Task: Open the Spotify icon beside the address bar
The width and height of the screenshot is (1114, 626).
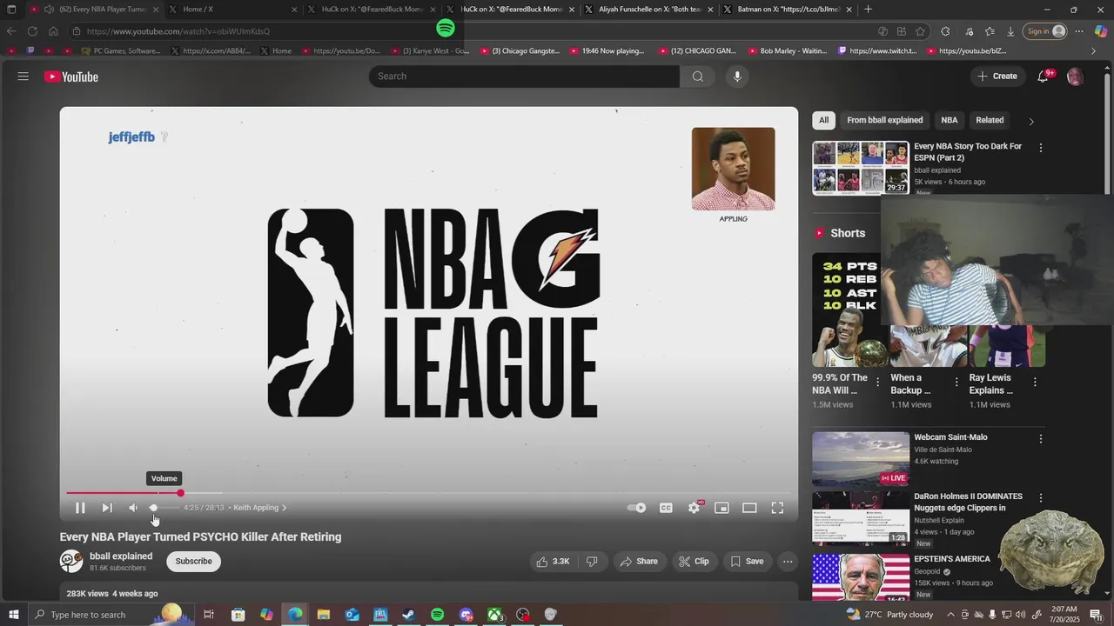Action: coord(446,29)
